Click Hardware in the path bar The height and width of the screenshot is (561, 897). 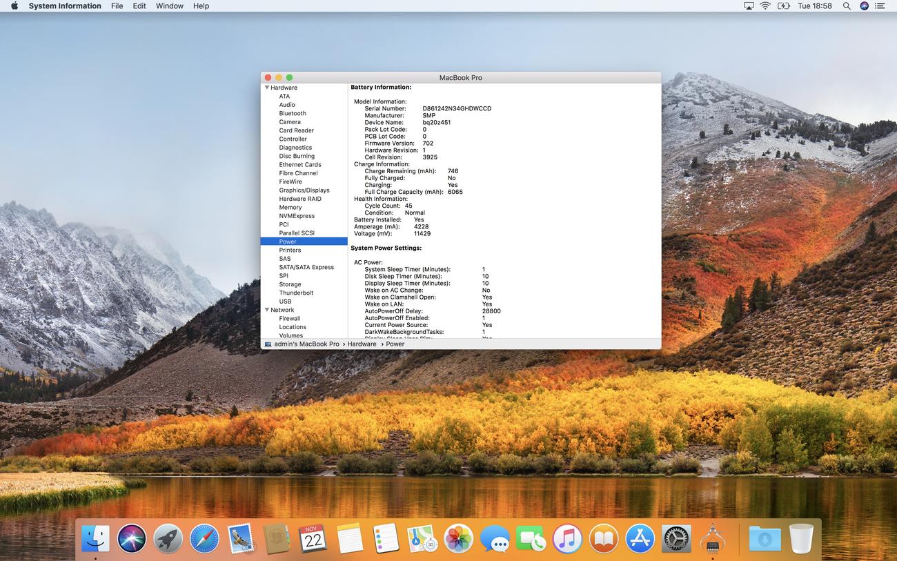pyautogui.click(x=362, y=344)
